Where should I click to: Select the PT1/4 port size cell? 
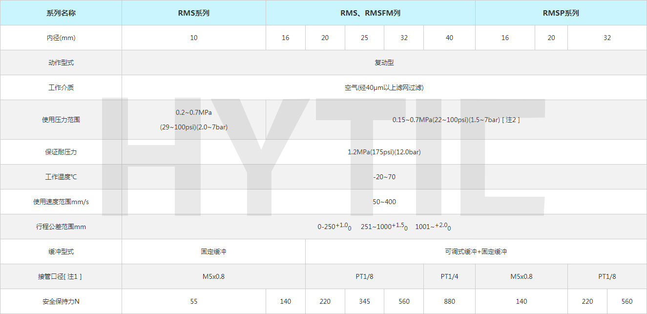[x=449, y=276]
